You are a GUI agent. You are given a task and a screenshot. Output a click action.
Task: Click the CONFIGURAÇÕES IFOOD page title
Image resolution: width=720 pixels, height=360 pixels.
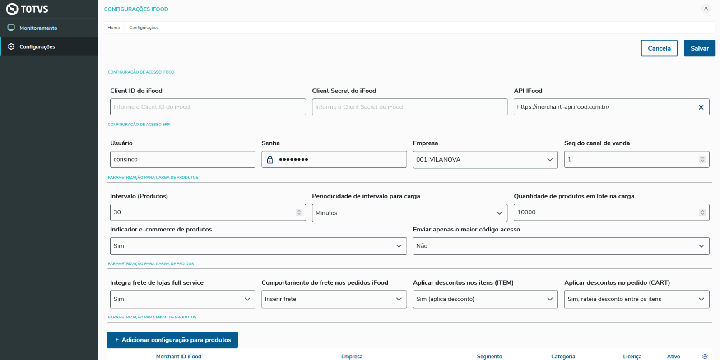point(136,9)
